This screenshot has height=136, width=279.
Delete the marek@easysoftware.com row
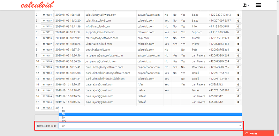(238, 38)
